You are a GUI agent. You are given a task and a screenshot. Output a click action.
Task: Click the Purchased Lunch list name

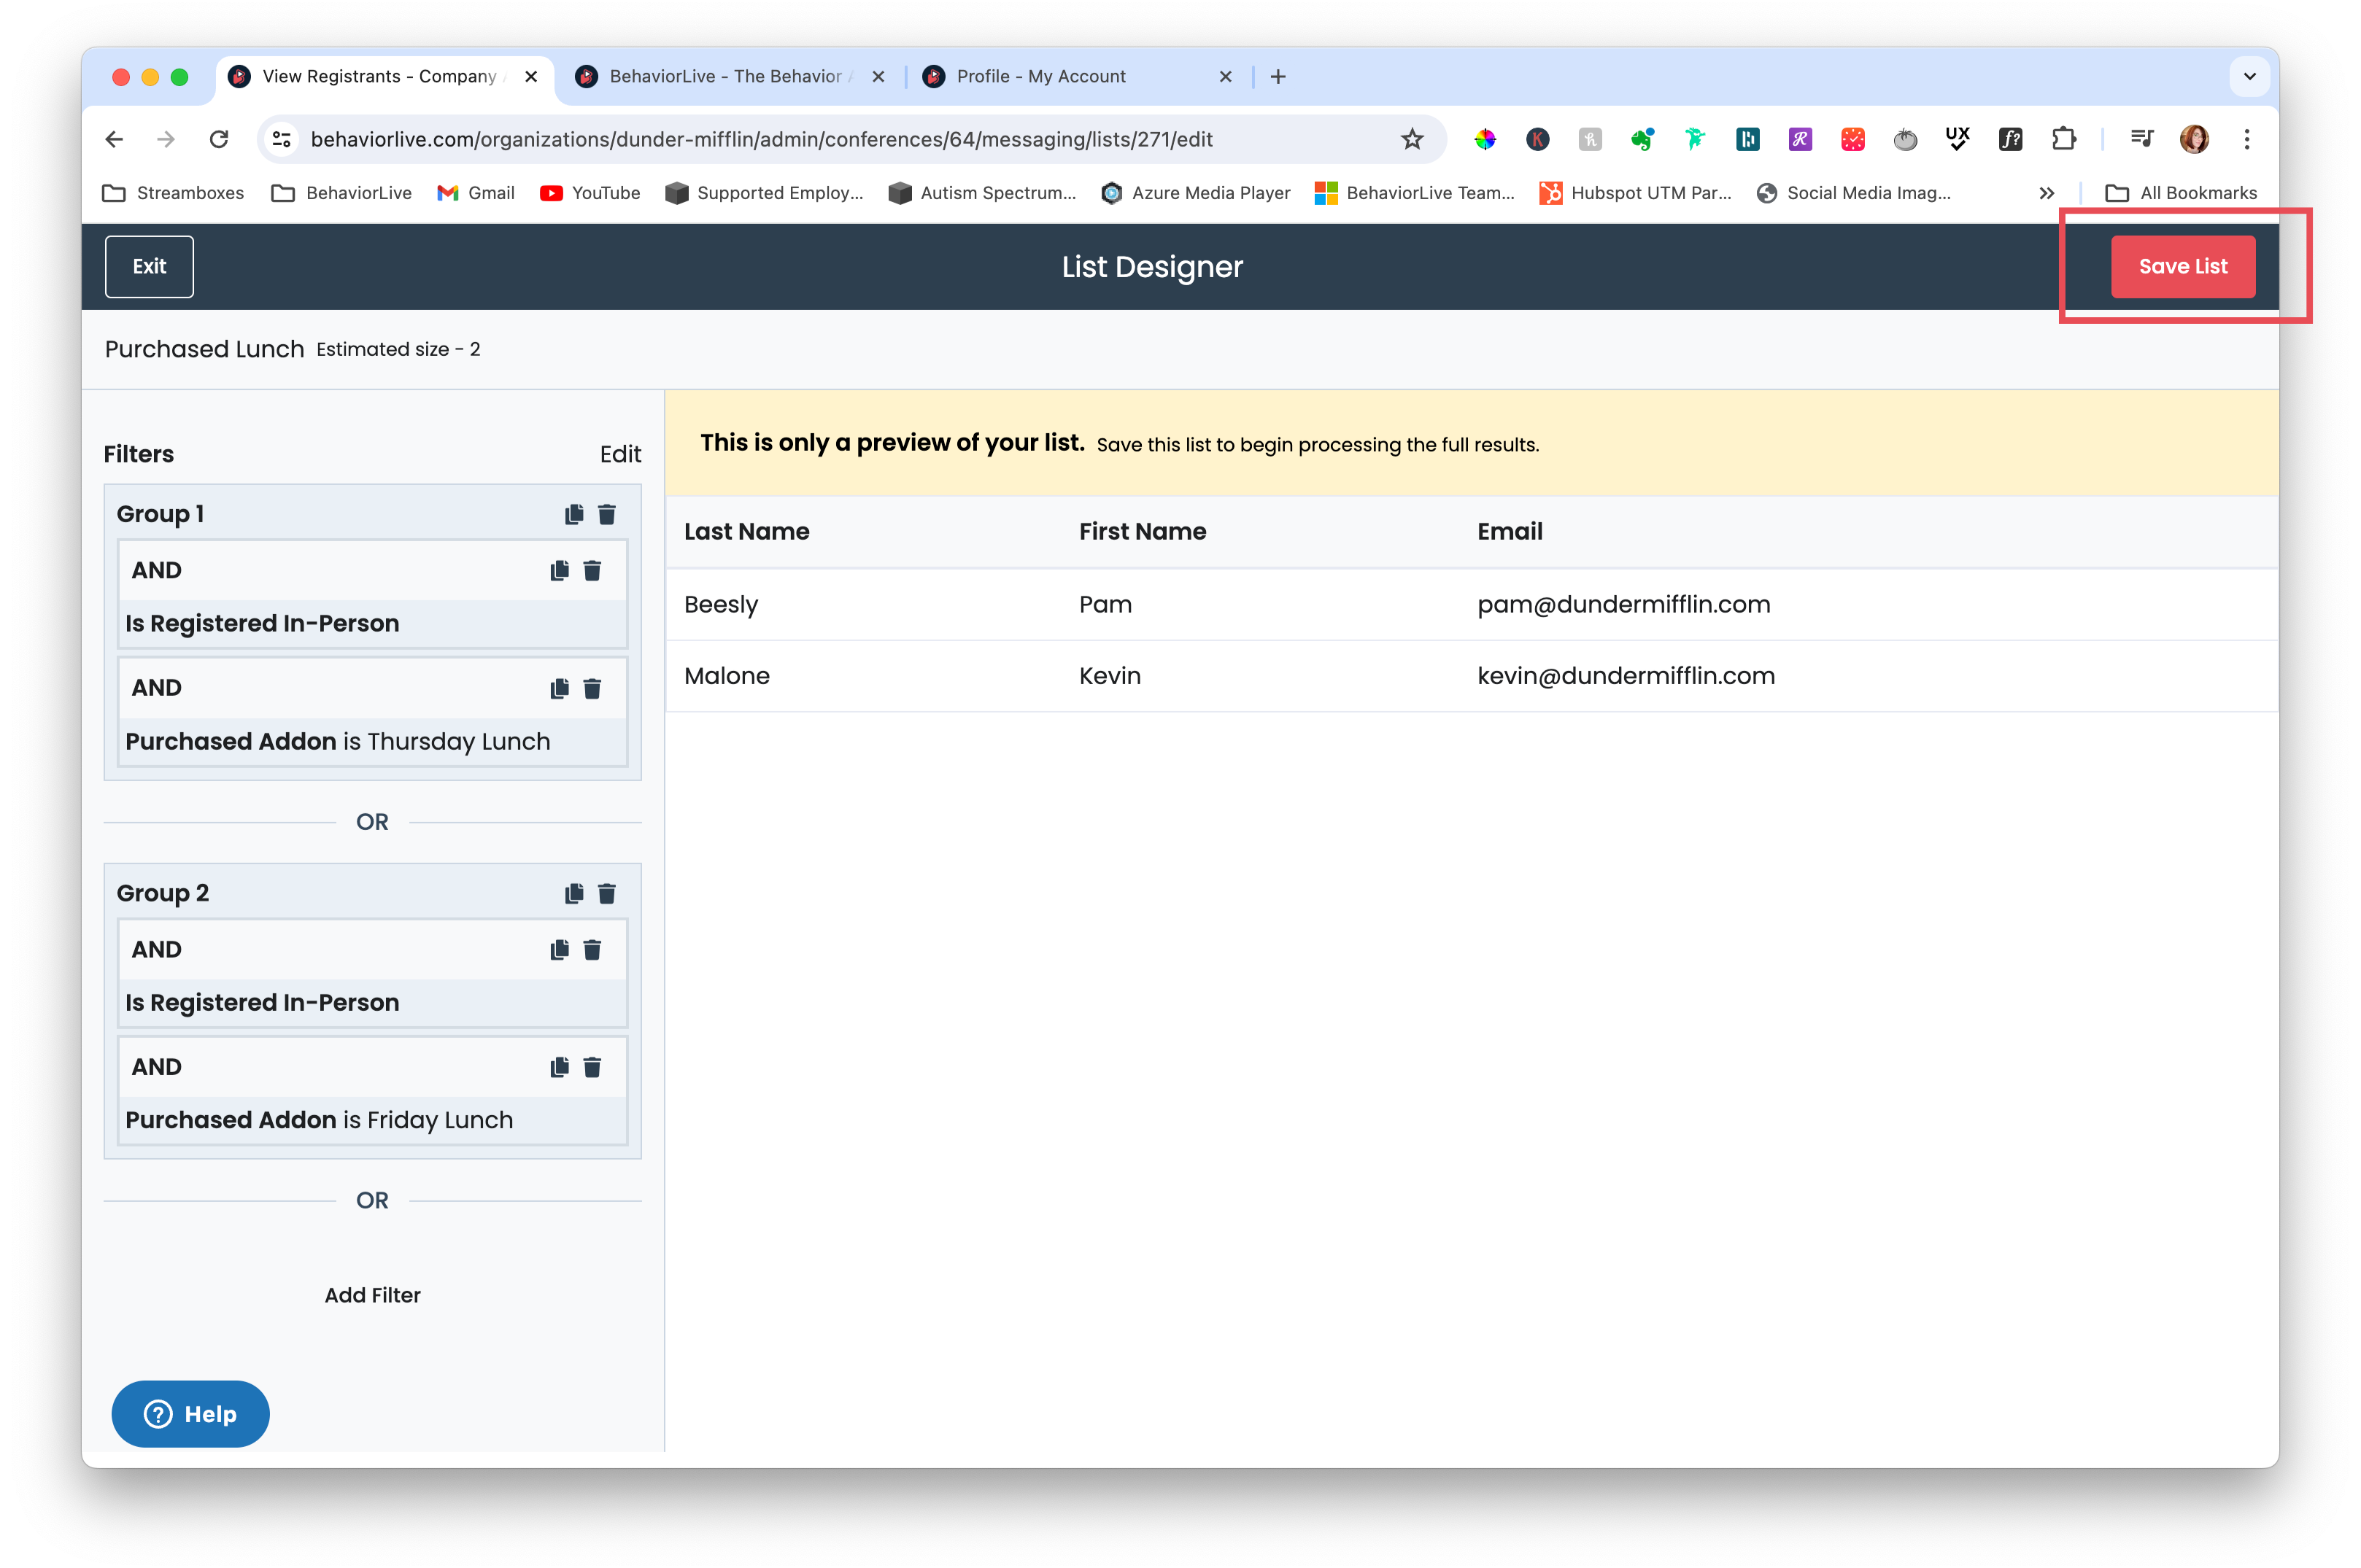204,350
